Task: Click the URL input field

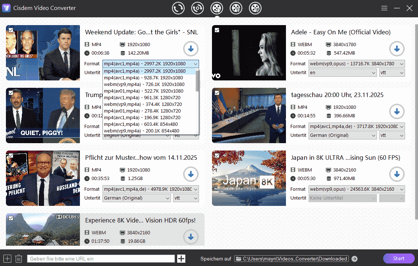Action: point(101,259)
